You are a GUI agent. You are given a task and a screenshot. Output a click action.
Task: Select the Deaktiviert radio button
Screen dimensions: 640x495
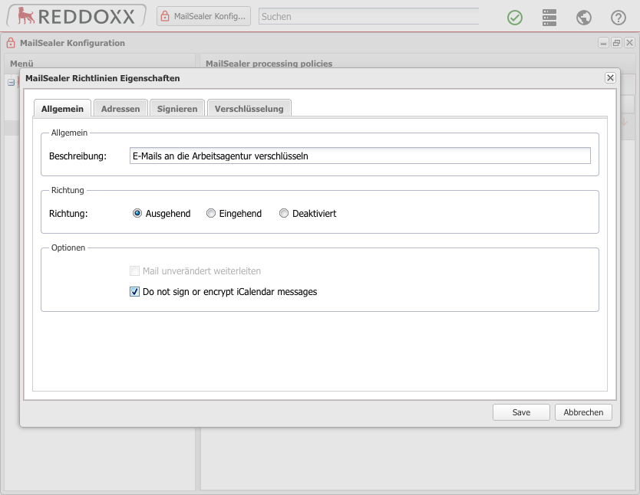284,213
